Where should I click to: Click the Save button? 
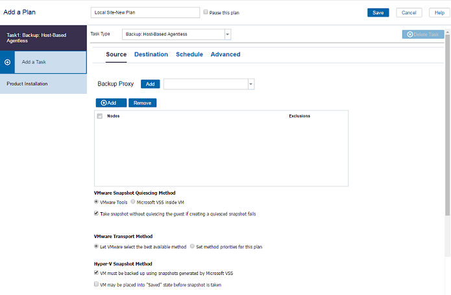point(378,12)
